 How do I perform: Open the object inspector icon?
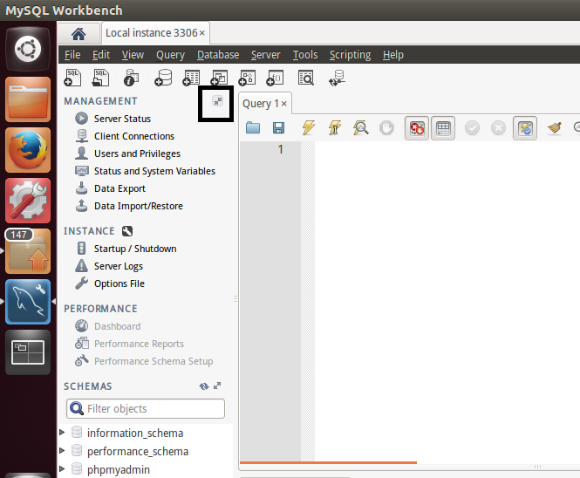point(131,78)
